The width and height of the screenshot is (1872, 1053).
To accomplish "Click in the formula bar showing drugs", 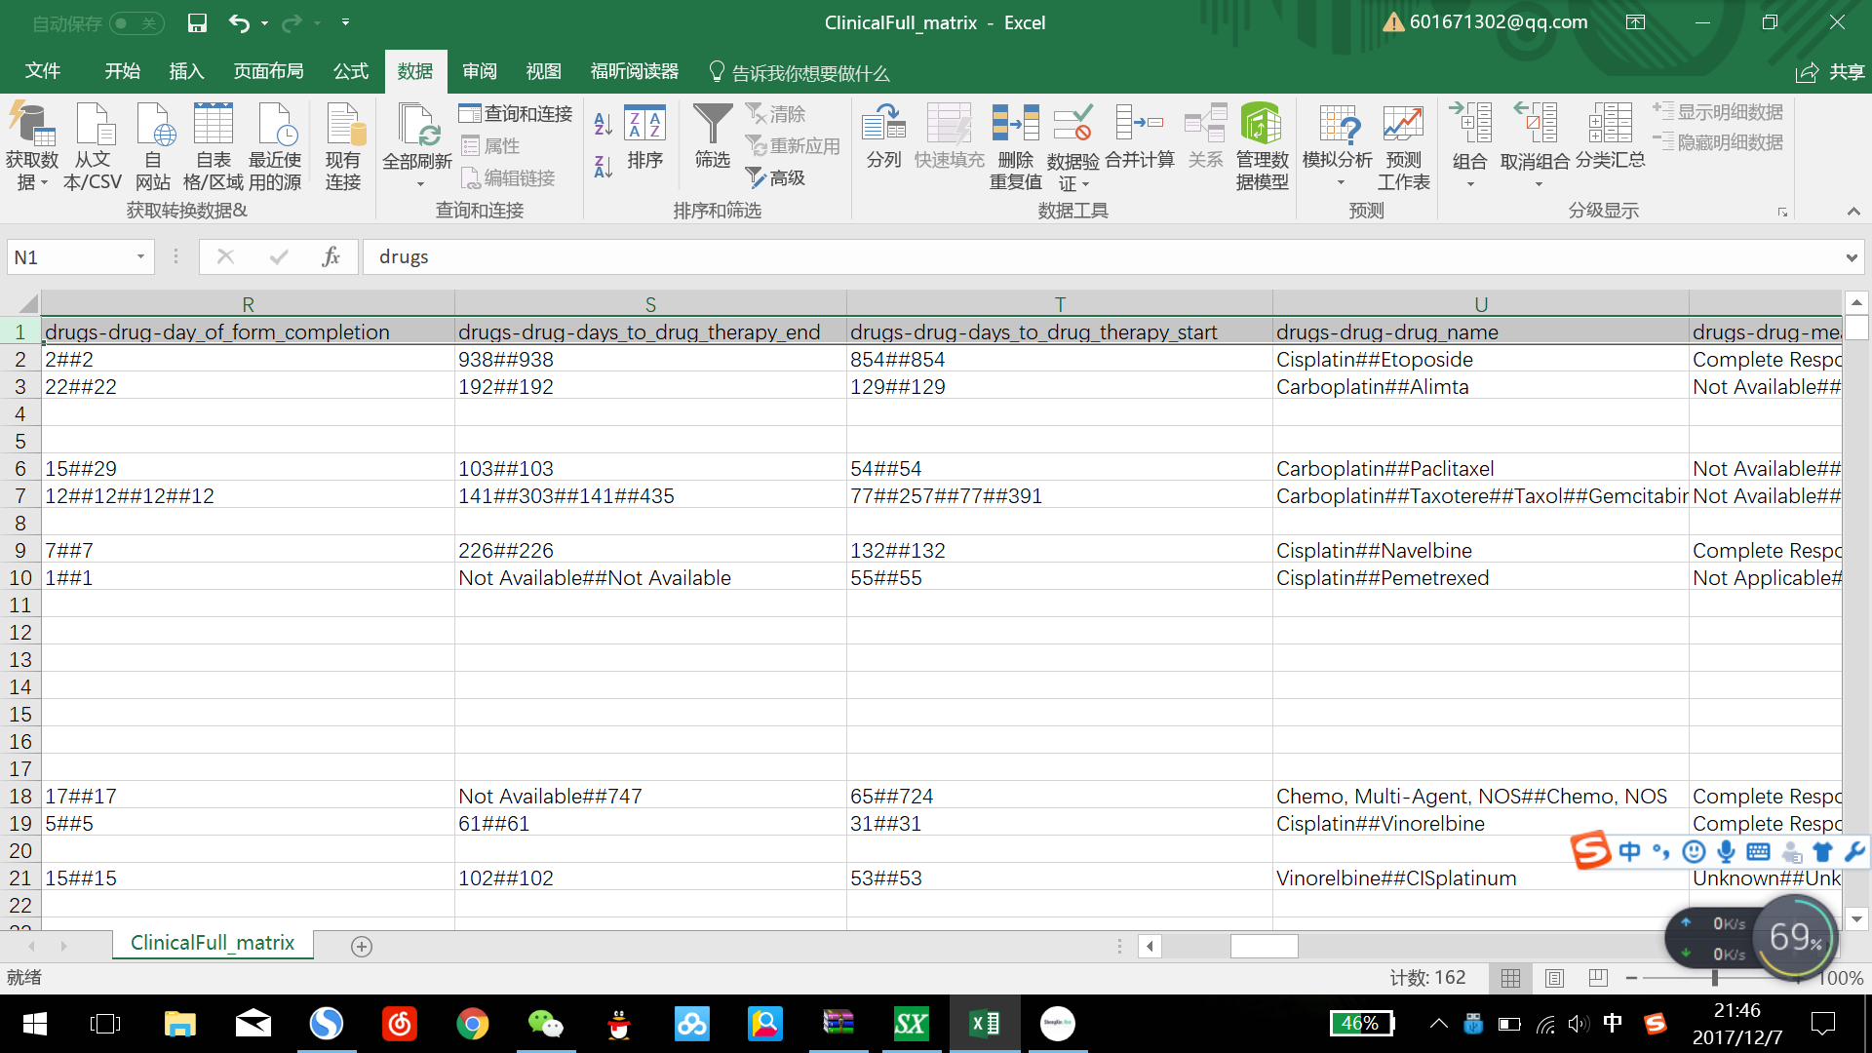I will (1102, 257).
